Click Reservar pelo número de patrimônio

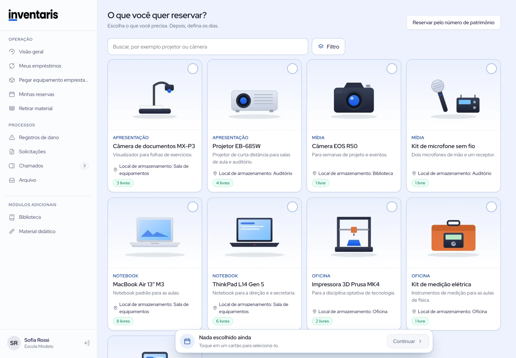click(x=453, y=23)
